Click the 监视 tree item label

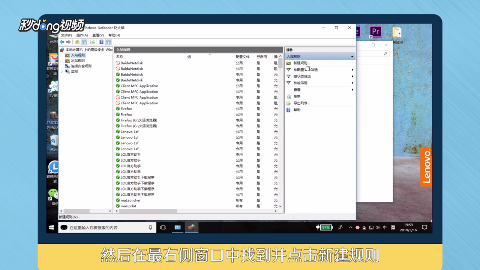tap(74, 71)
